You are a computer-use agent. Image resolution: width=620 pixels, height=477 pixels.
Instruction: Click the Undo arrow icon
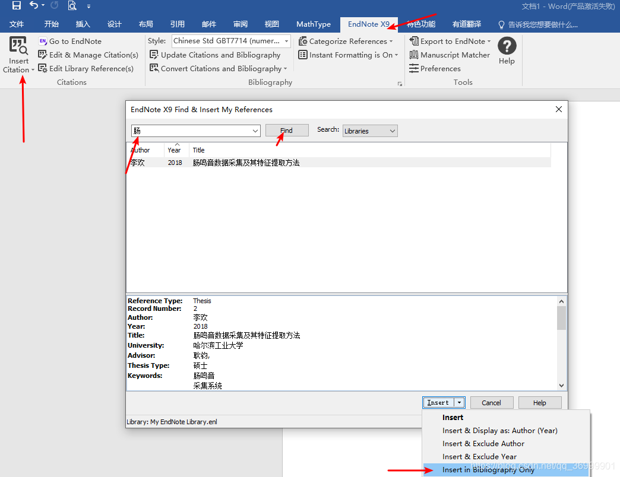34,5
